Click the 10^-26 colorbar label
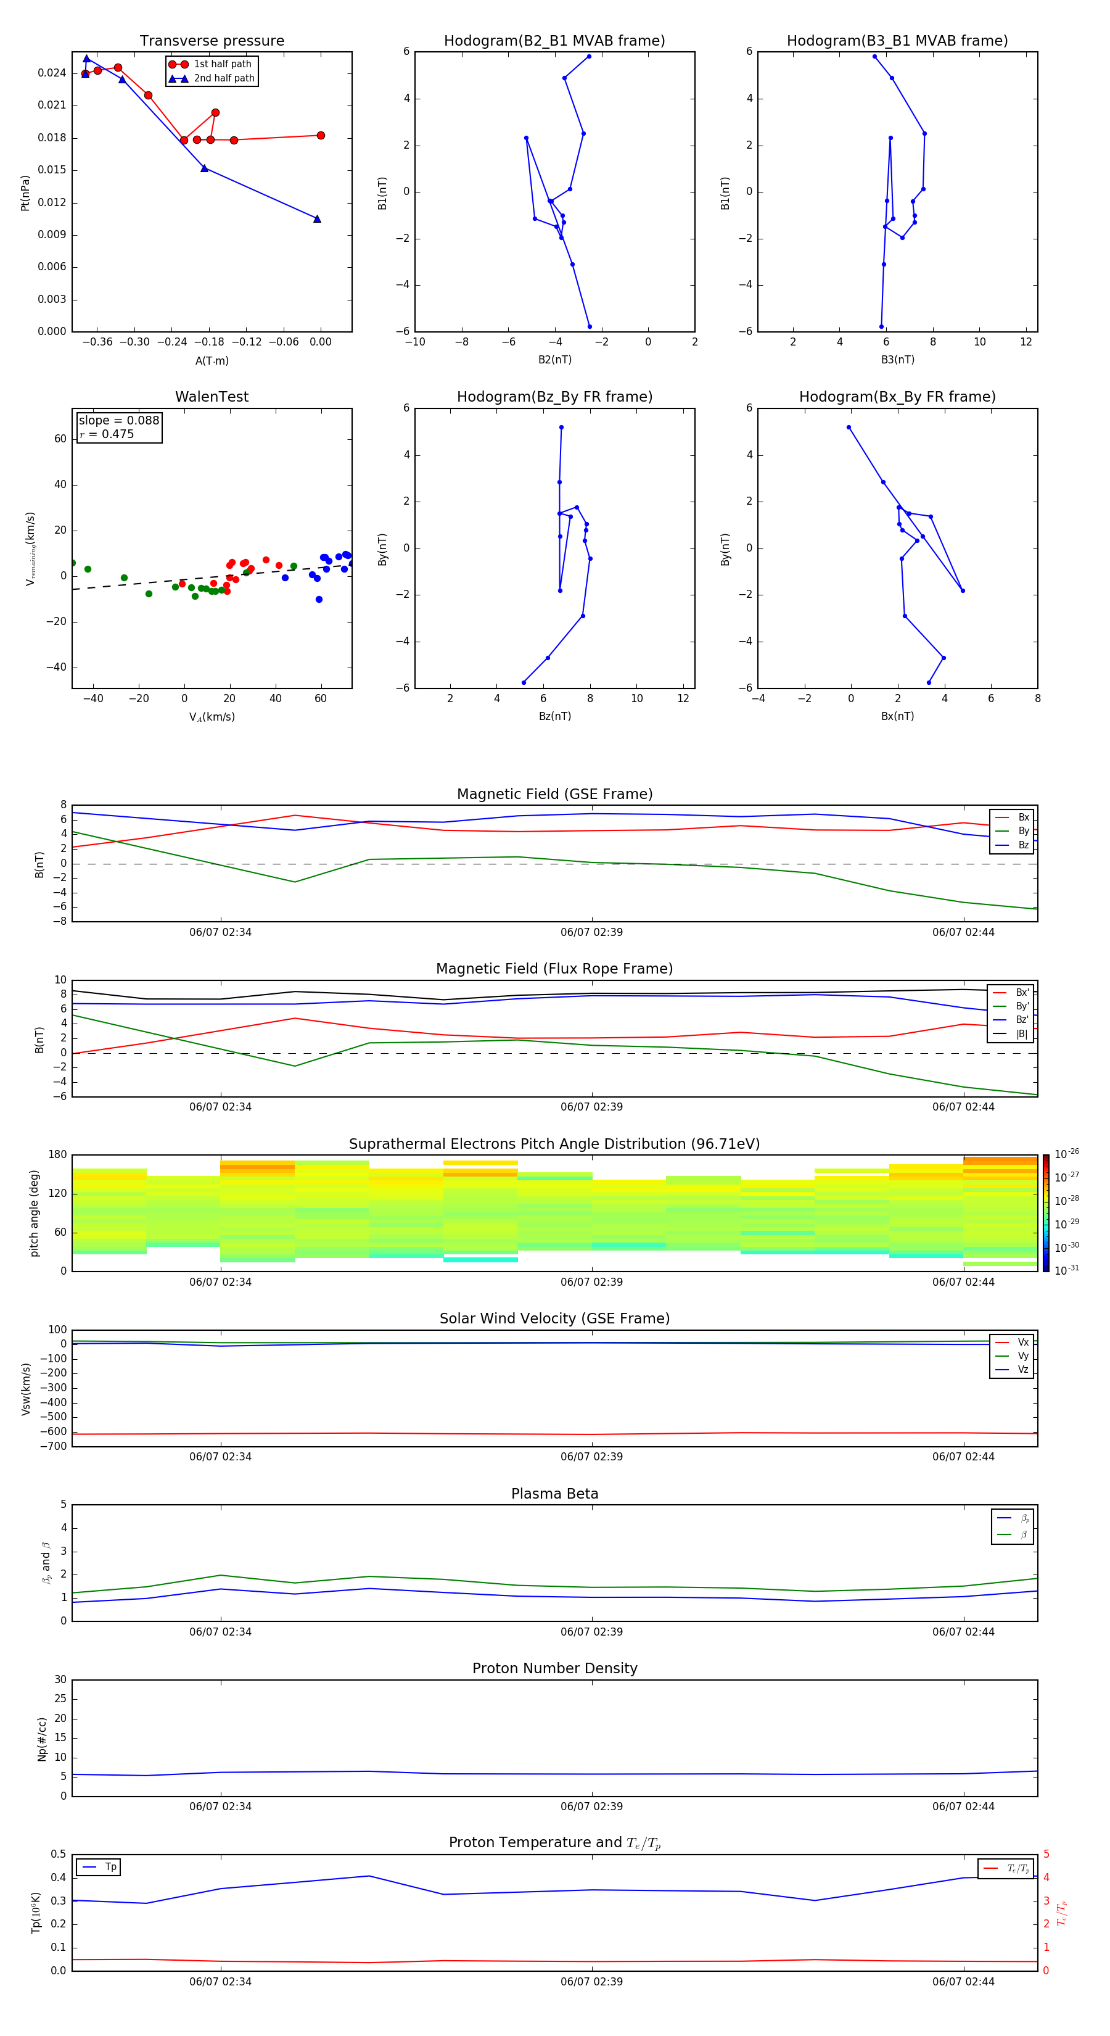 tap(1067, 1153)
